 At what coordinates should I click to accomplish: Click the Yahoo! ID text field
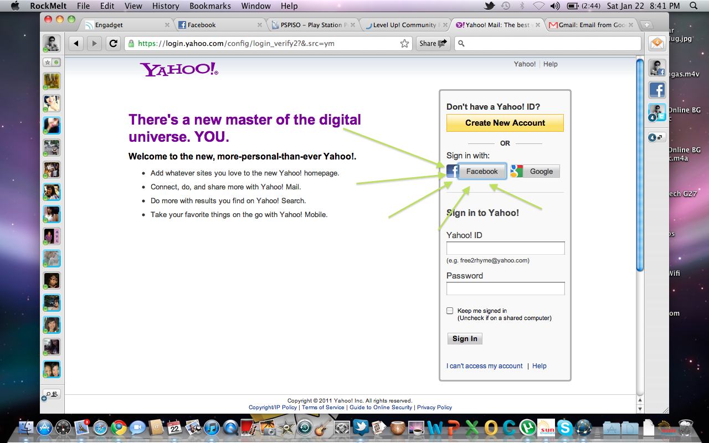click(x=506, y=248)
